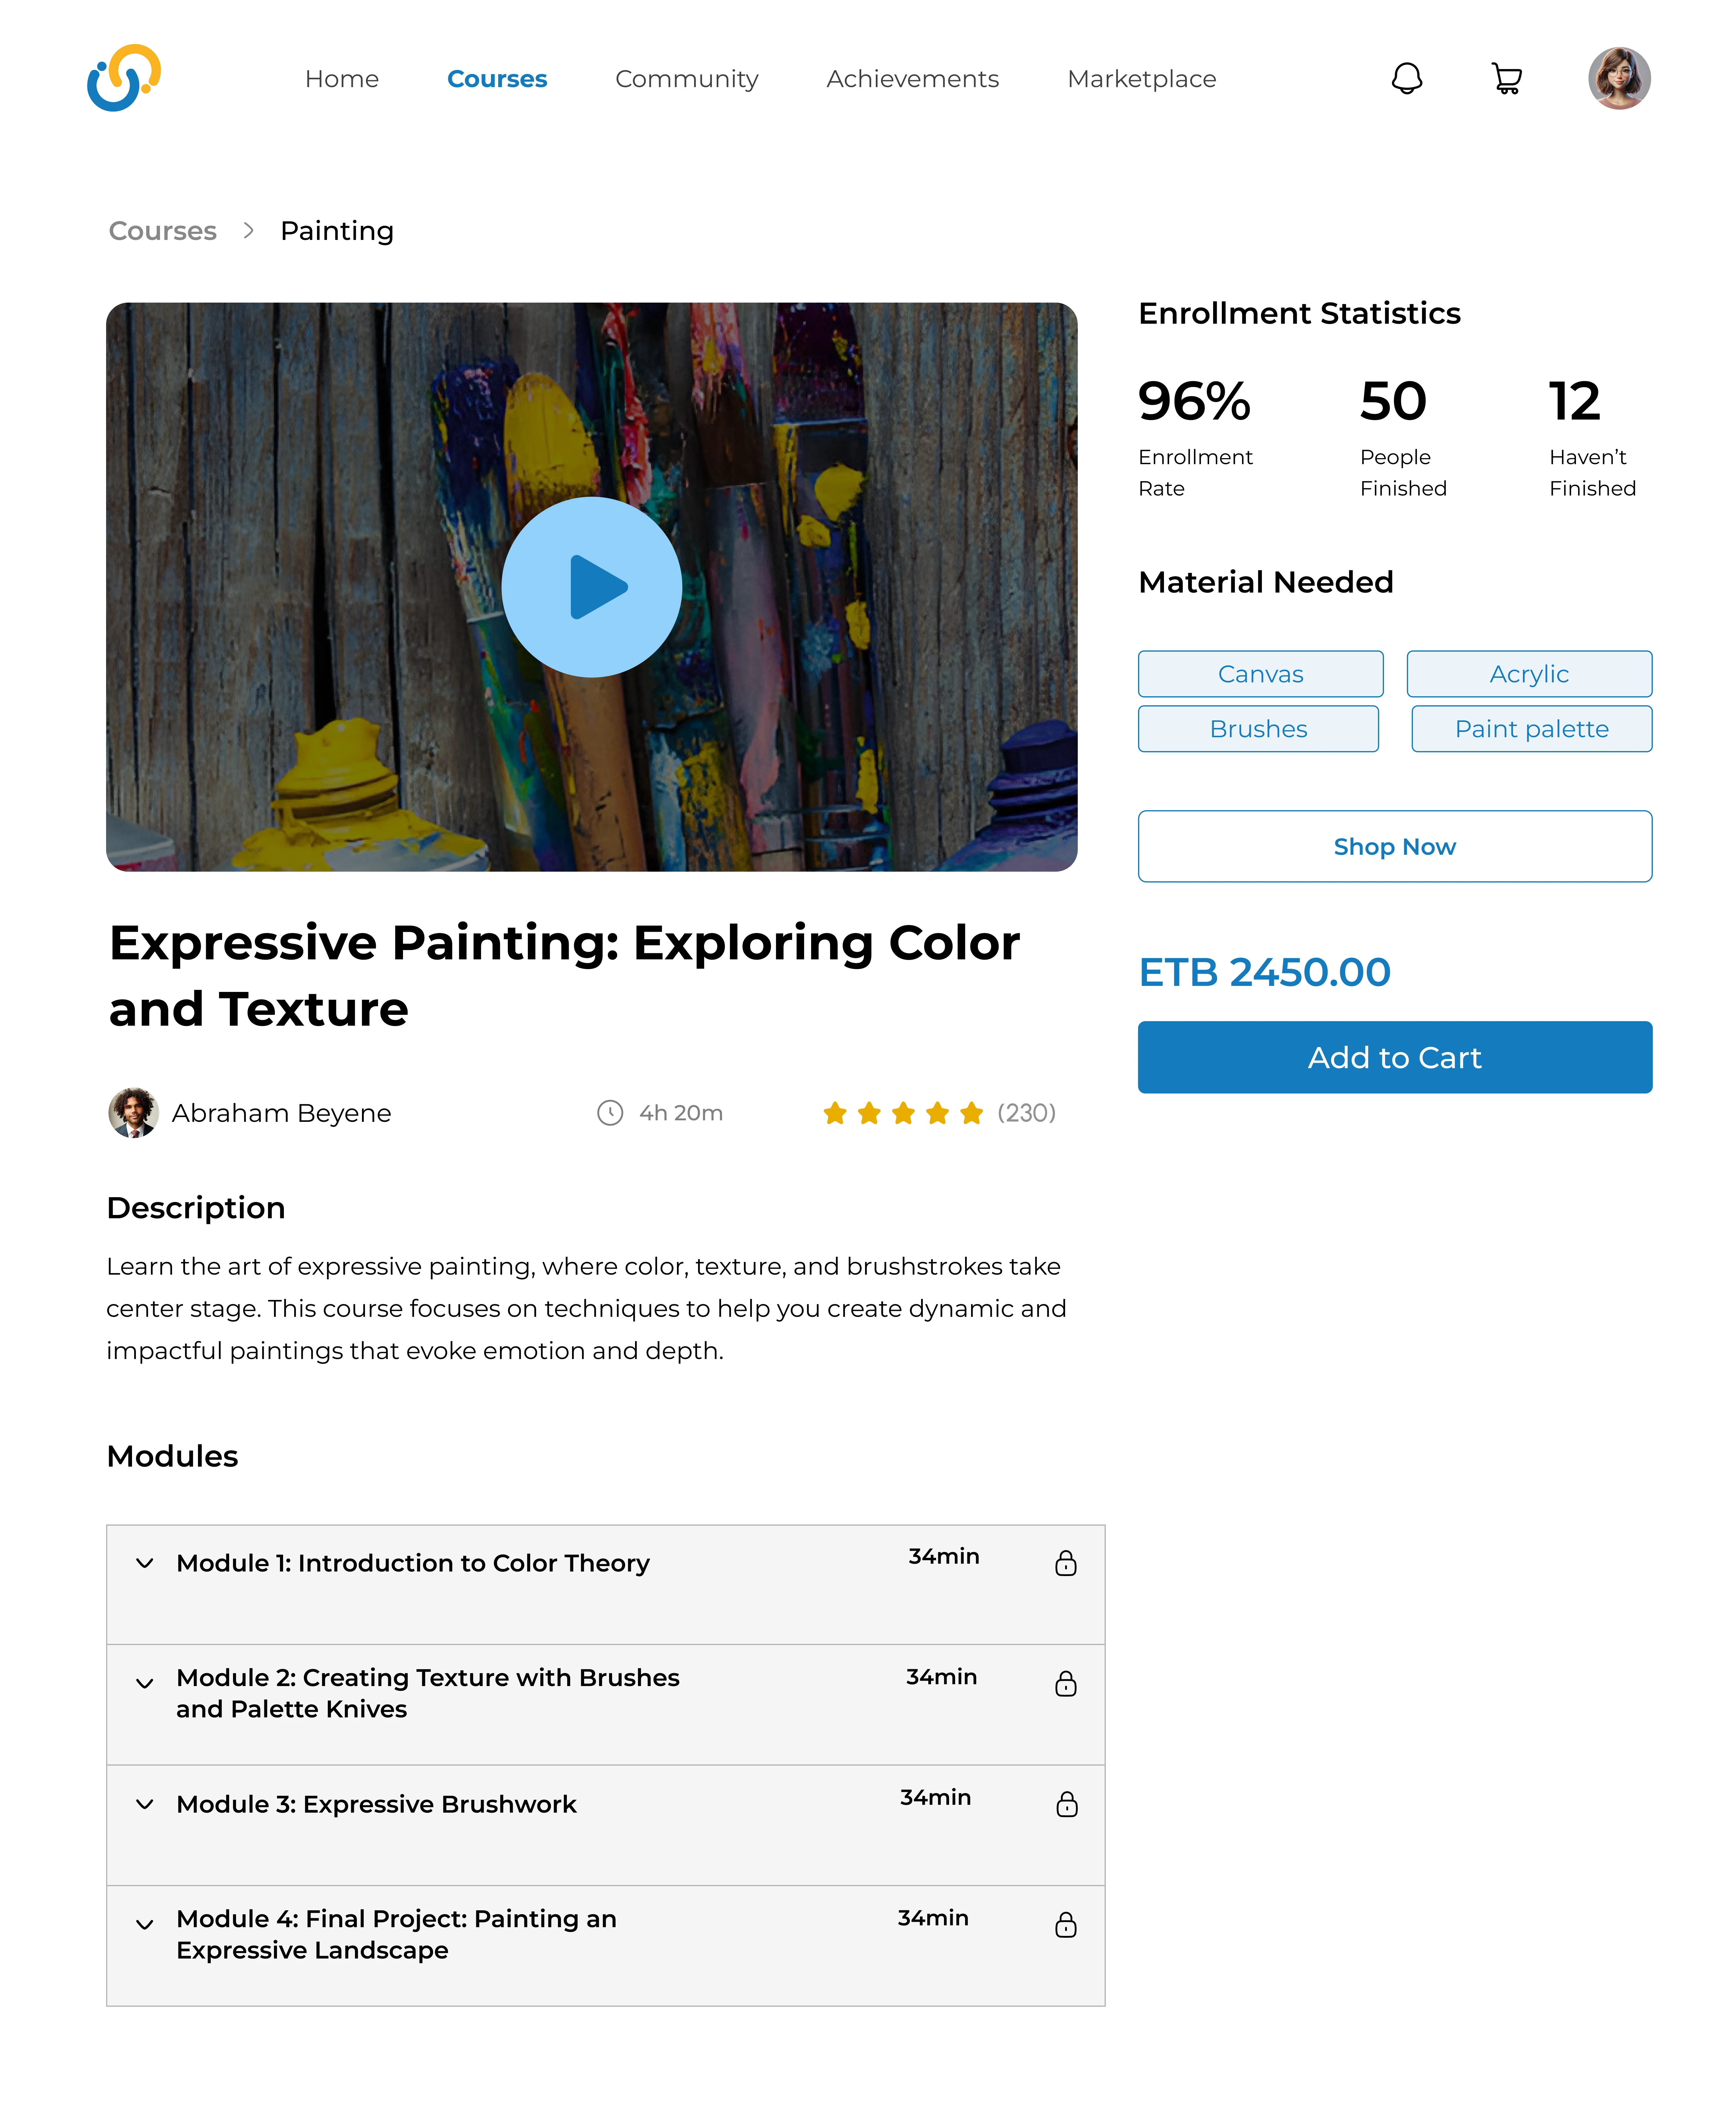Select the Acrylic material tag
1736x2105 pixels.
point(1528,674)
